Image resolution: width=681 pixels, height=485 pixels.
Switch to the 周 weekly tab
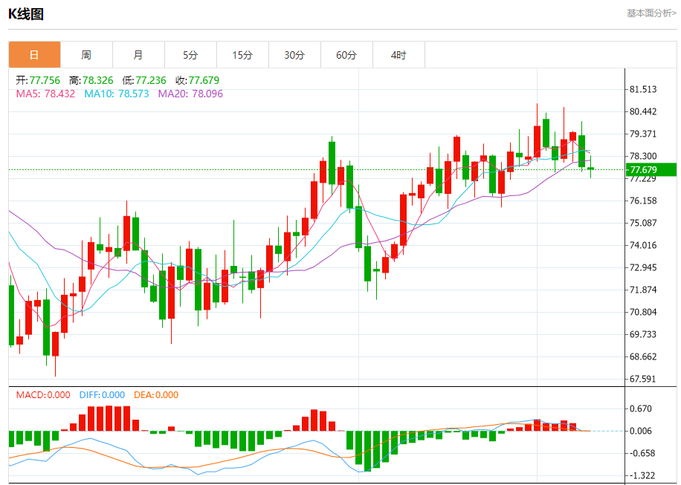click(86, 55)
